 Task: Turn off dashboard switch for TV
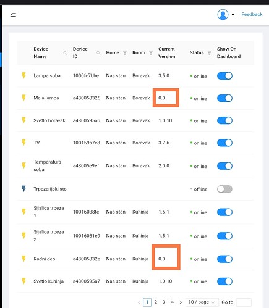pos(224,143)
